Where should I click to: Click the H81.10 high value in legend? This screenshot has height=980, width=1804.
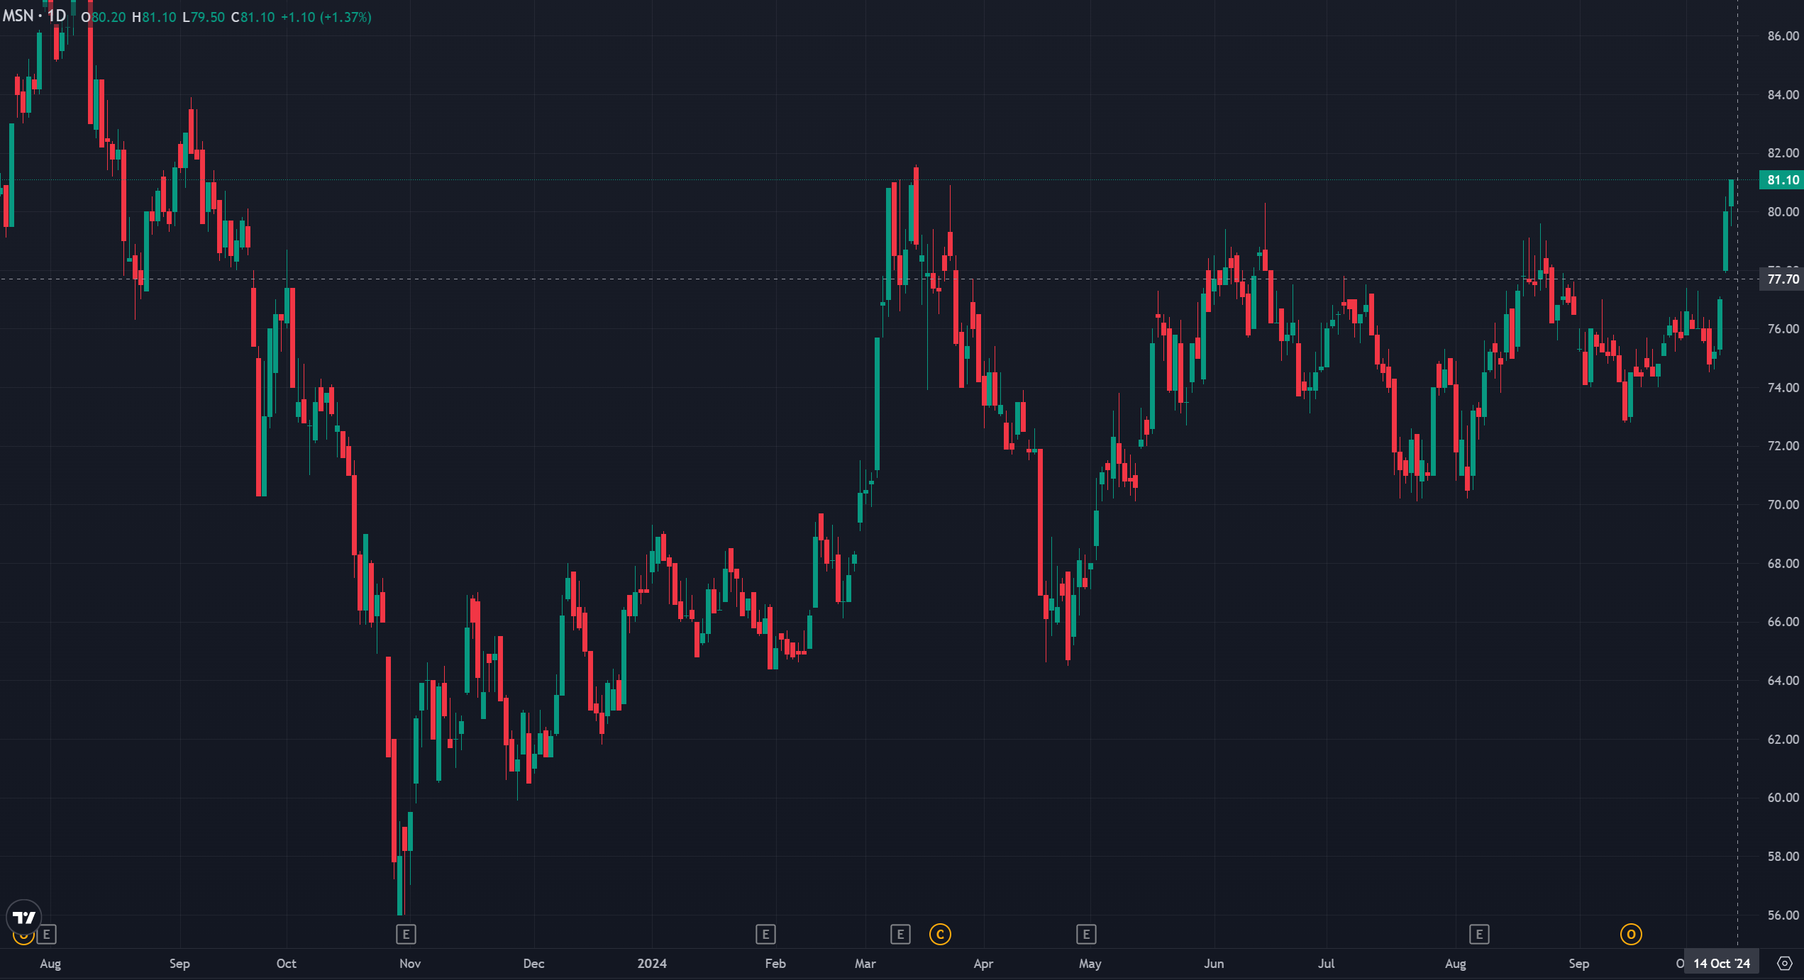pyautogui.click(x=154, y=17)
